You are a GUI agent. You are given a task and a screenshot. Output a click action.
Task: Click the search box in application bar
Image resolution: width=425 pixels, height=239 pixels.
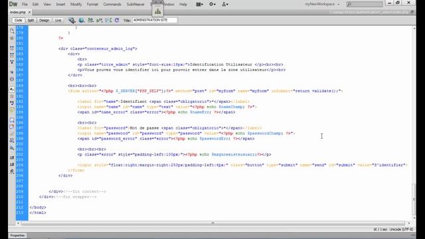(x=365, y=4)
